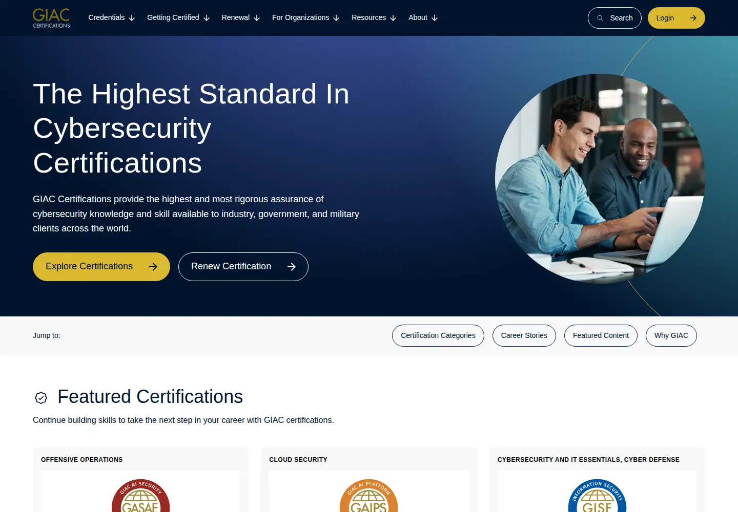Jump to Featured Content section
This screenshot has height=512, width=738.
601,335
